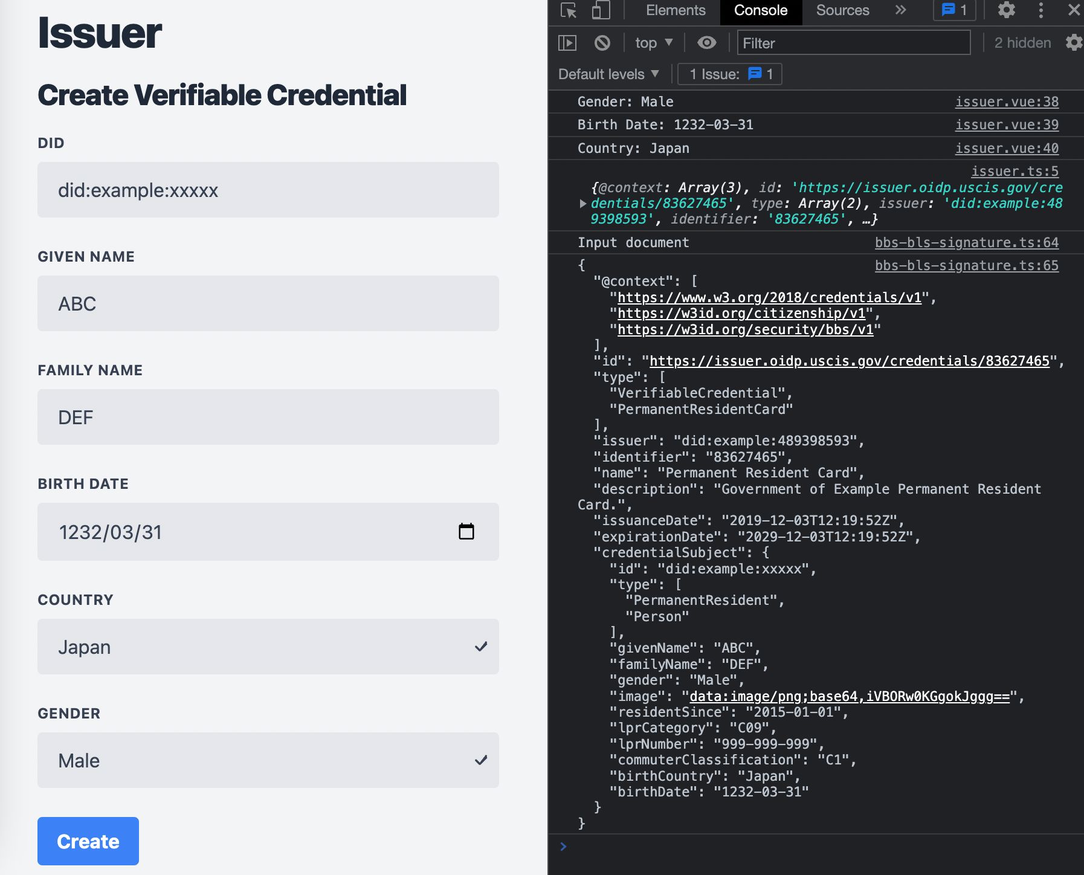
Task: Open source link issuer.vue:39
Action: [1007, 124]
